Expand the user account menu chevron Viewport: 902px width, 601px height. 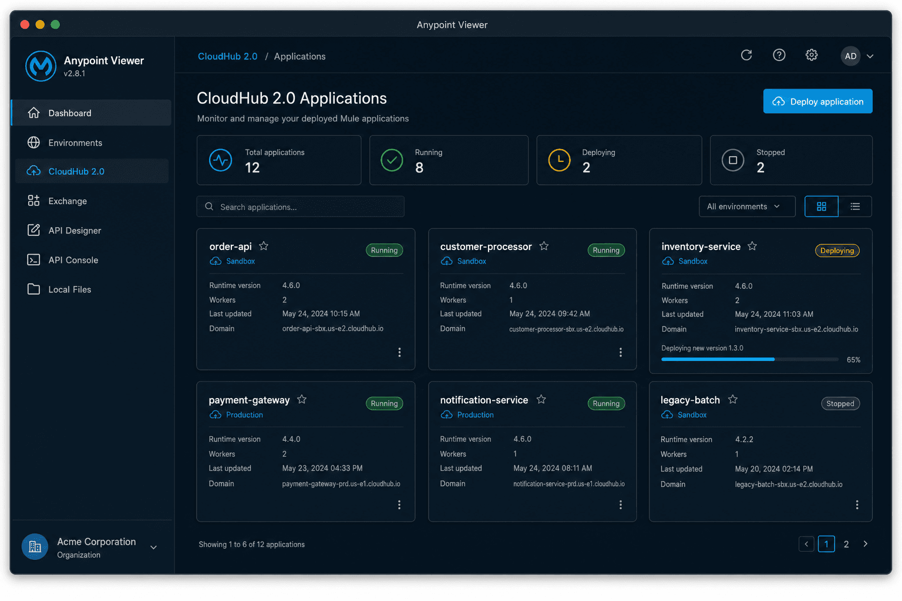(870, 56)
